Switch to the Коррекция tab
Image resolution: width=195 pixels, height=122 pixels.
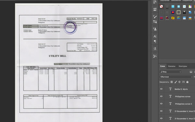[187, 1]
